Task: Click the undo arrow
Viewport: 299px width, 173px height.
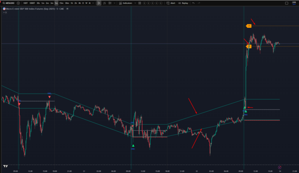Action: 193,3
